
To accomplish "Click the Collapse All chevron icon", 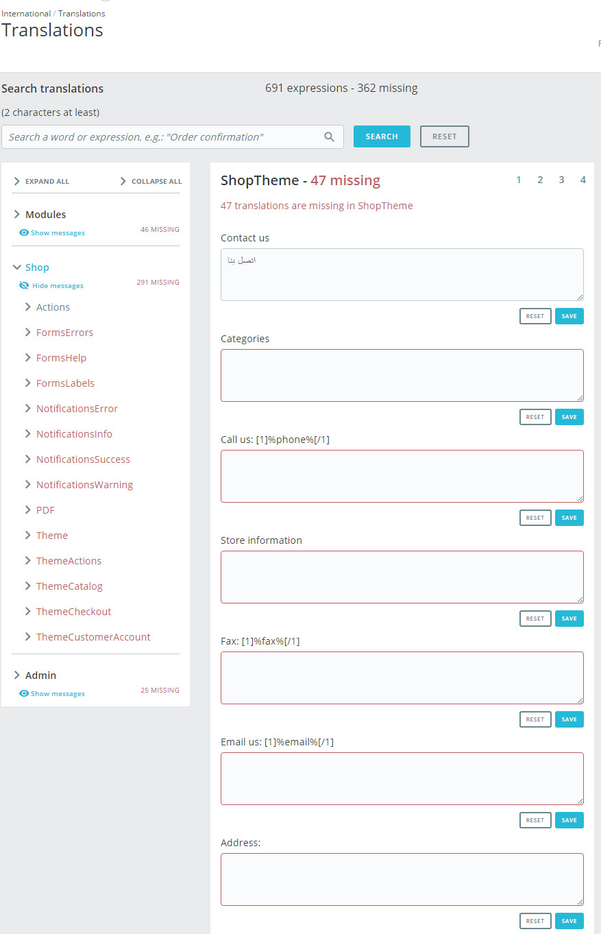I will coord(123,182).
